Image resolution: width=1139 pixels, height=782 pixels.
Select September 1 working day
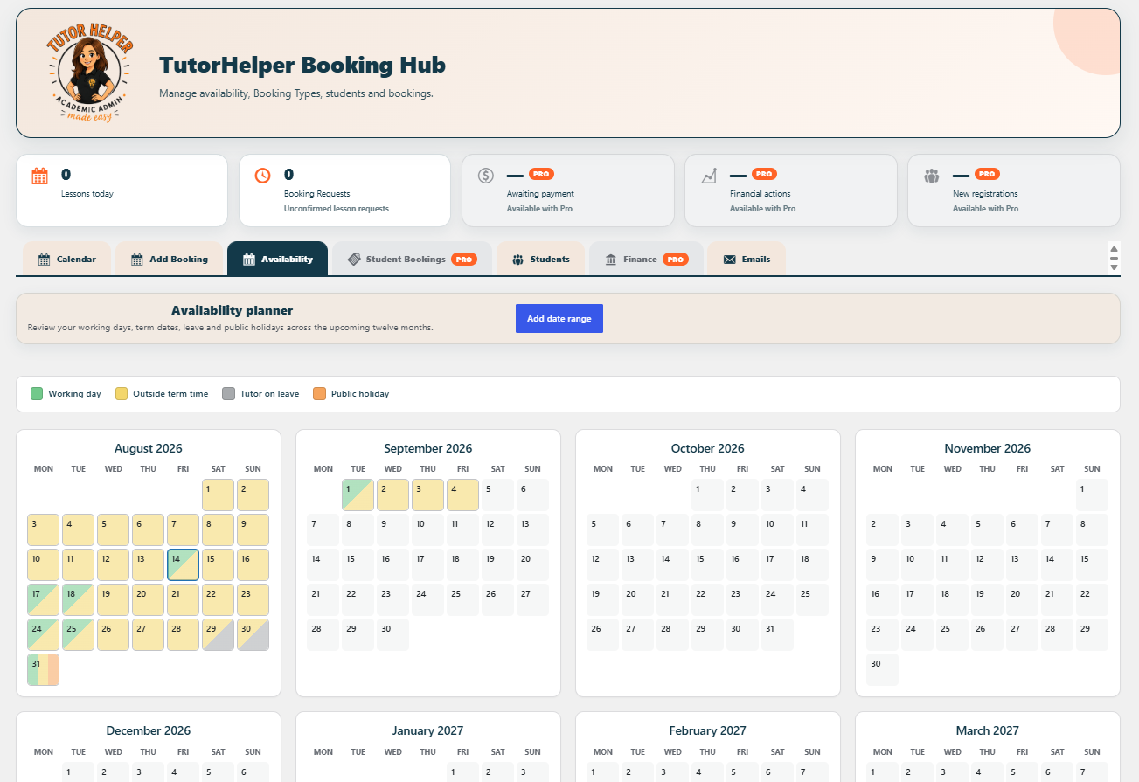click(x=358, y=495)
